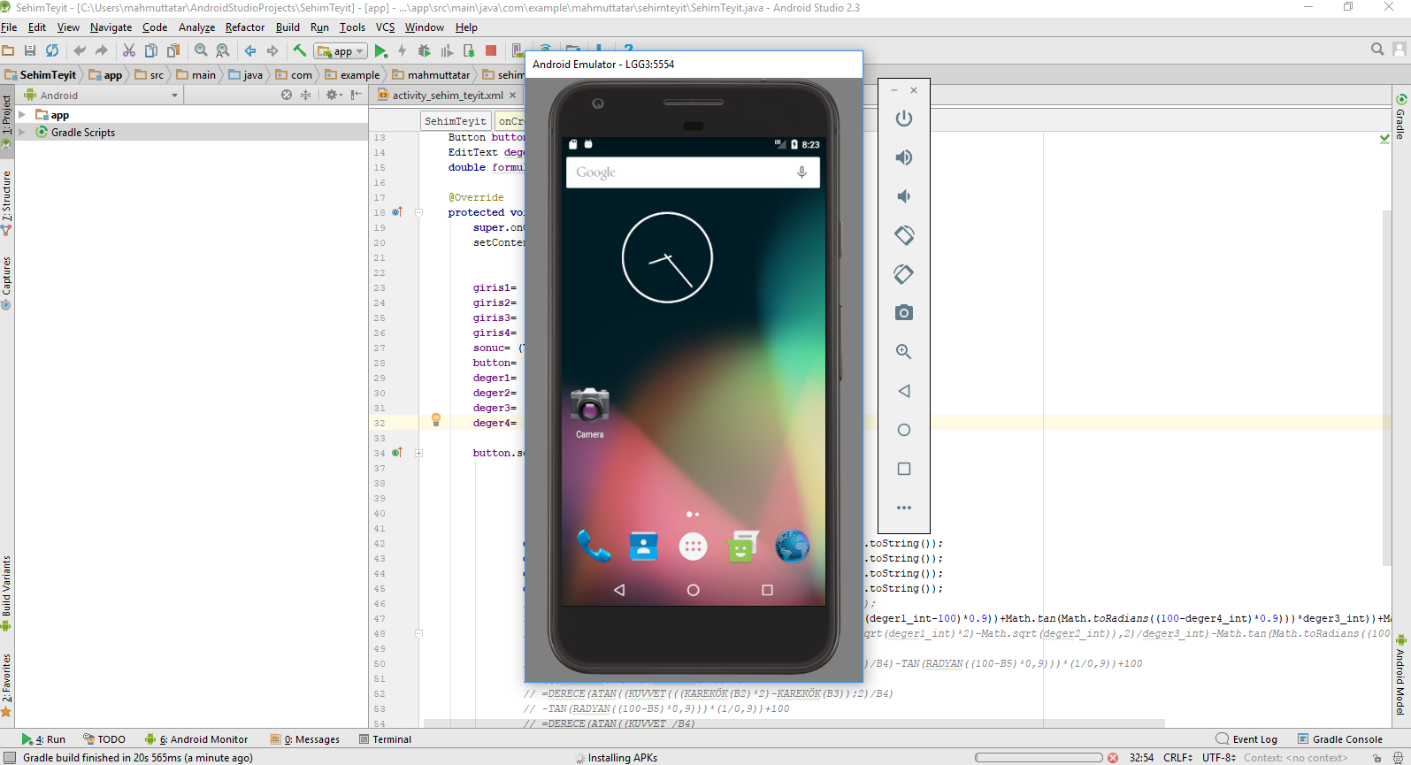
Task: Toggle the line 18 gutter override marker
Action: (397, 212)
